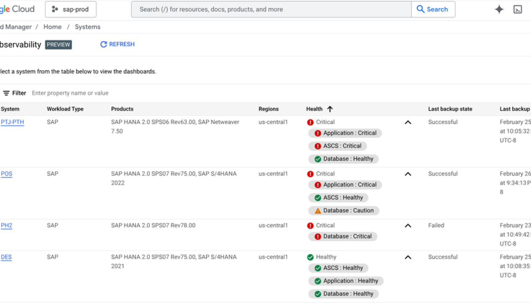Viewport: 531px width, 304px height.
Task: Open the sap-prod project selector
Action: point(70,9)
